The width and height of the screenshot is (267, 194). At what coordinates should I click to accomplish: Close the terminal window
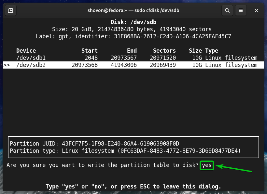coord(257,10)
